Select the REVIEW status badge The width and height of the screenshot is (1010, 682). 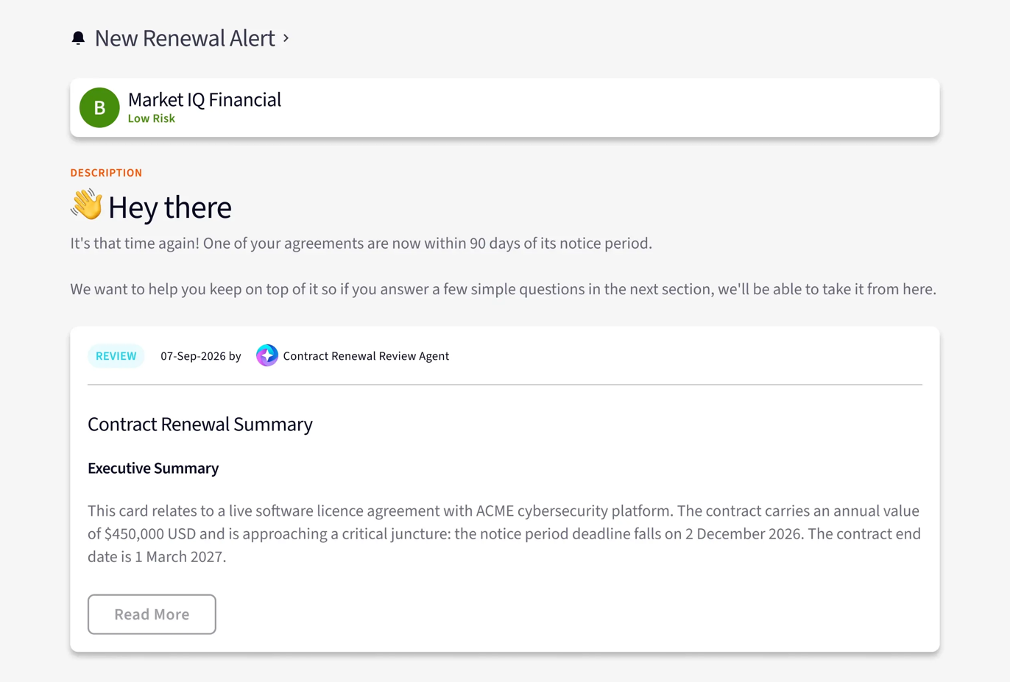click(116, 356)
